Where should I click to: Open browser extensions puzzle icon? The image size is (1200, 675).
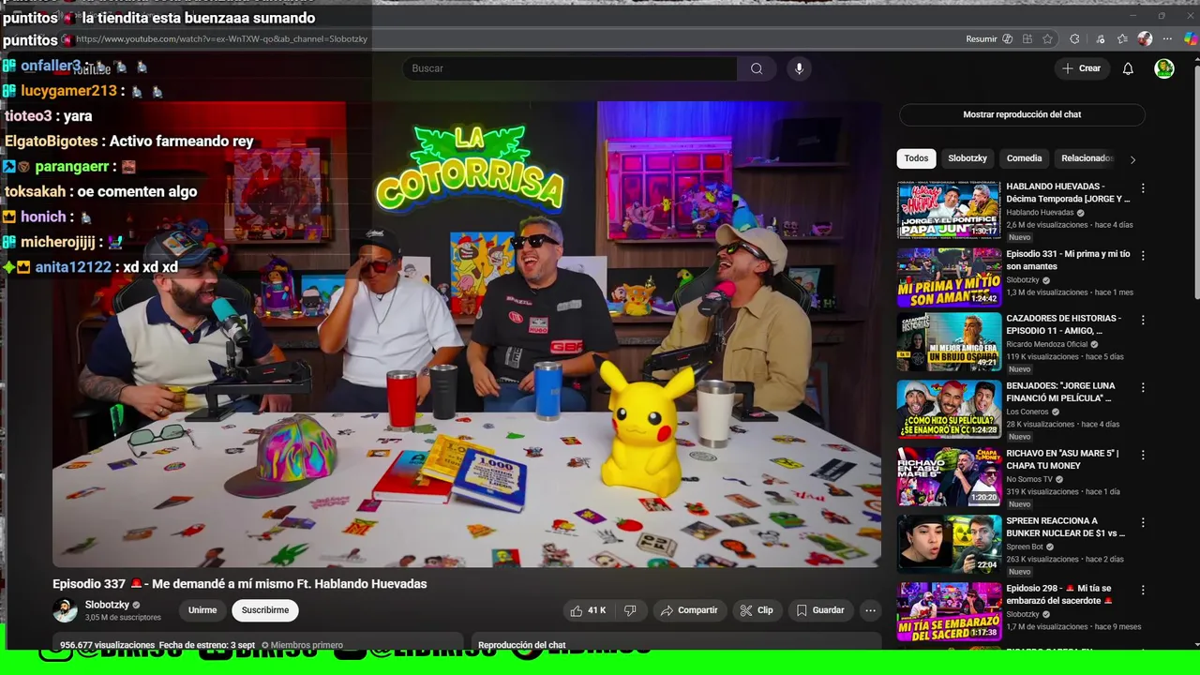pos(1074,39)
